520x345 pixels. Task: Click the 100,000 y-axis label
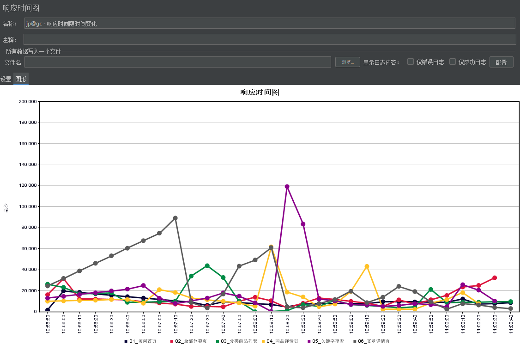[28, 206]
